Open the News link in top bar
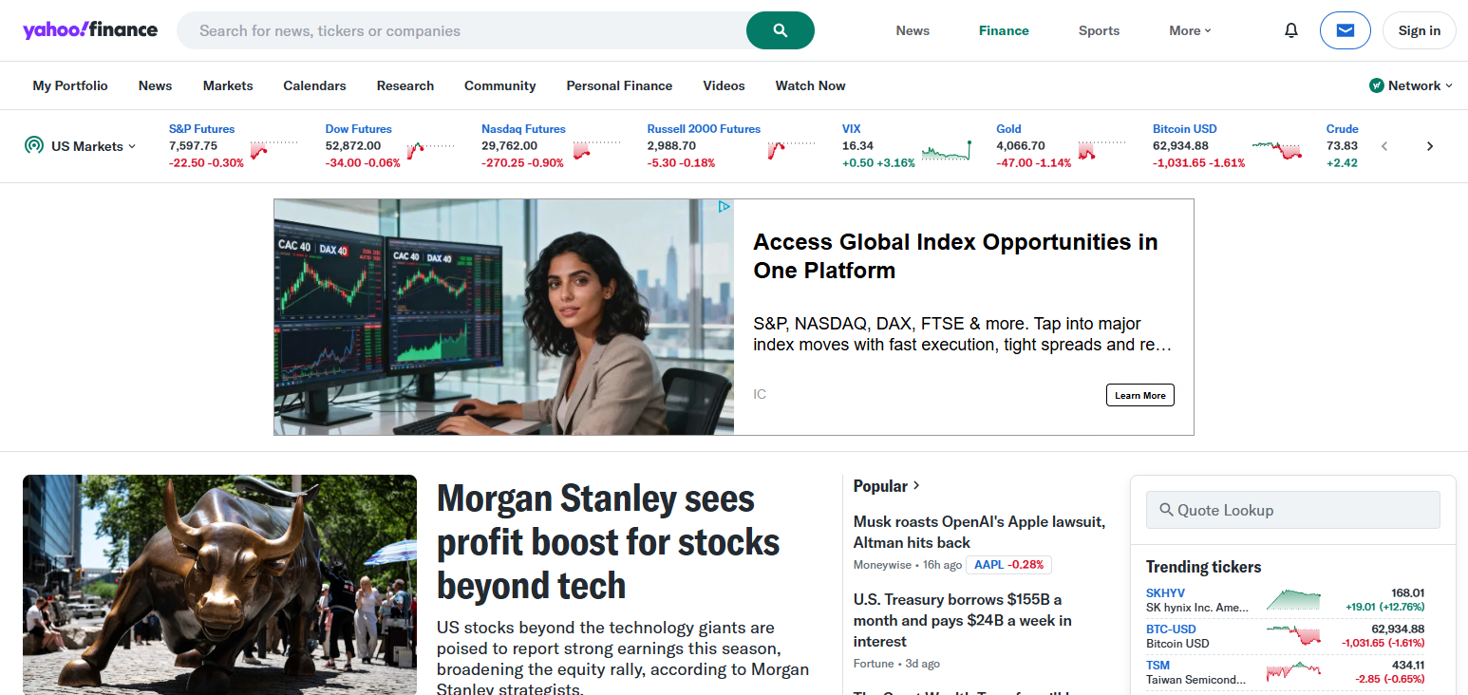The width and height of the screenshot is (1468, 695). (913, 30)
